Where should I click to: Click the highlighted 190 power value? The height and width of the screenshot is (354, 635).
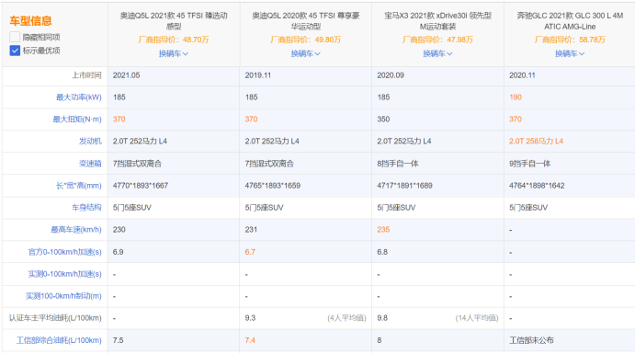point(516,97)
